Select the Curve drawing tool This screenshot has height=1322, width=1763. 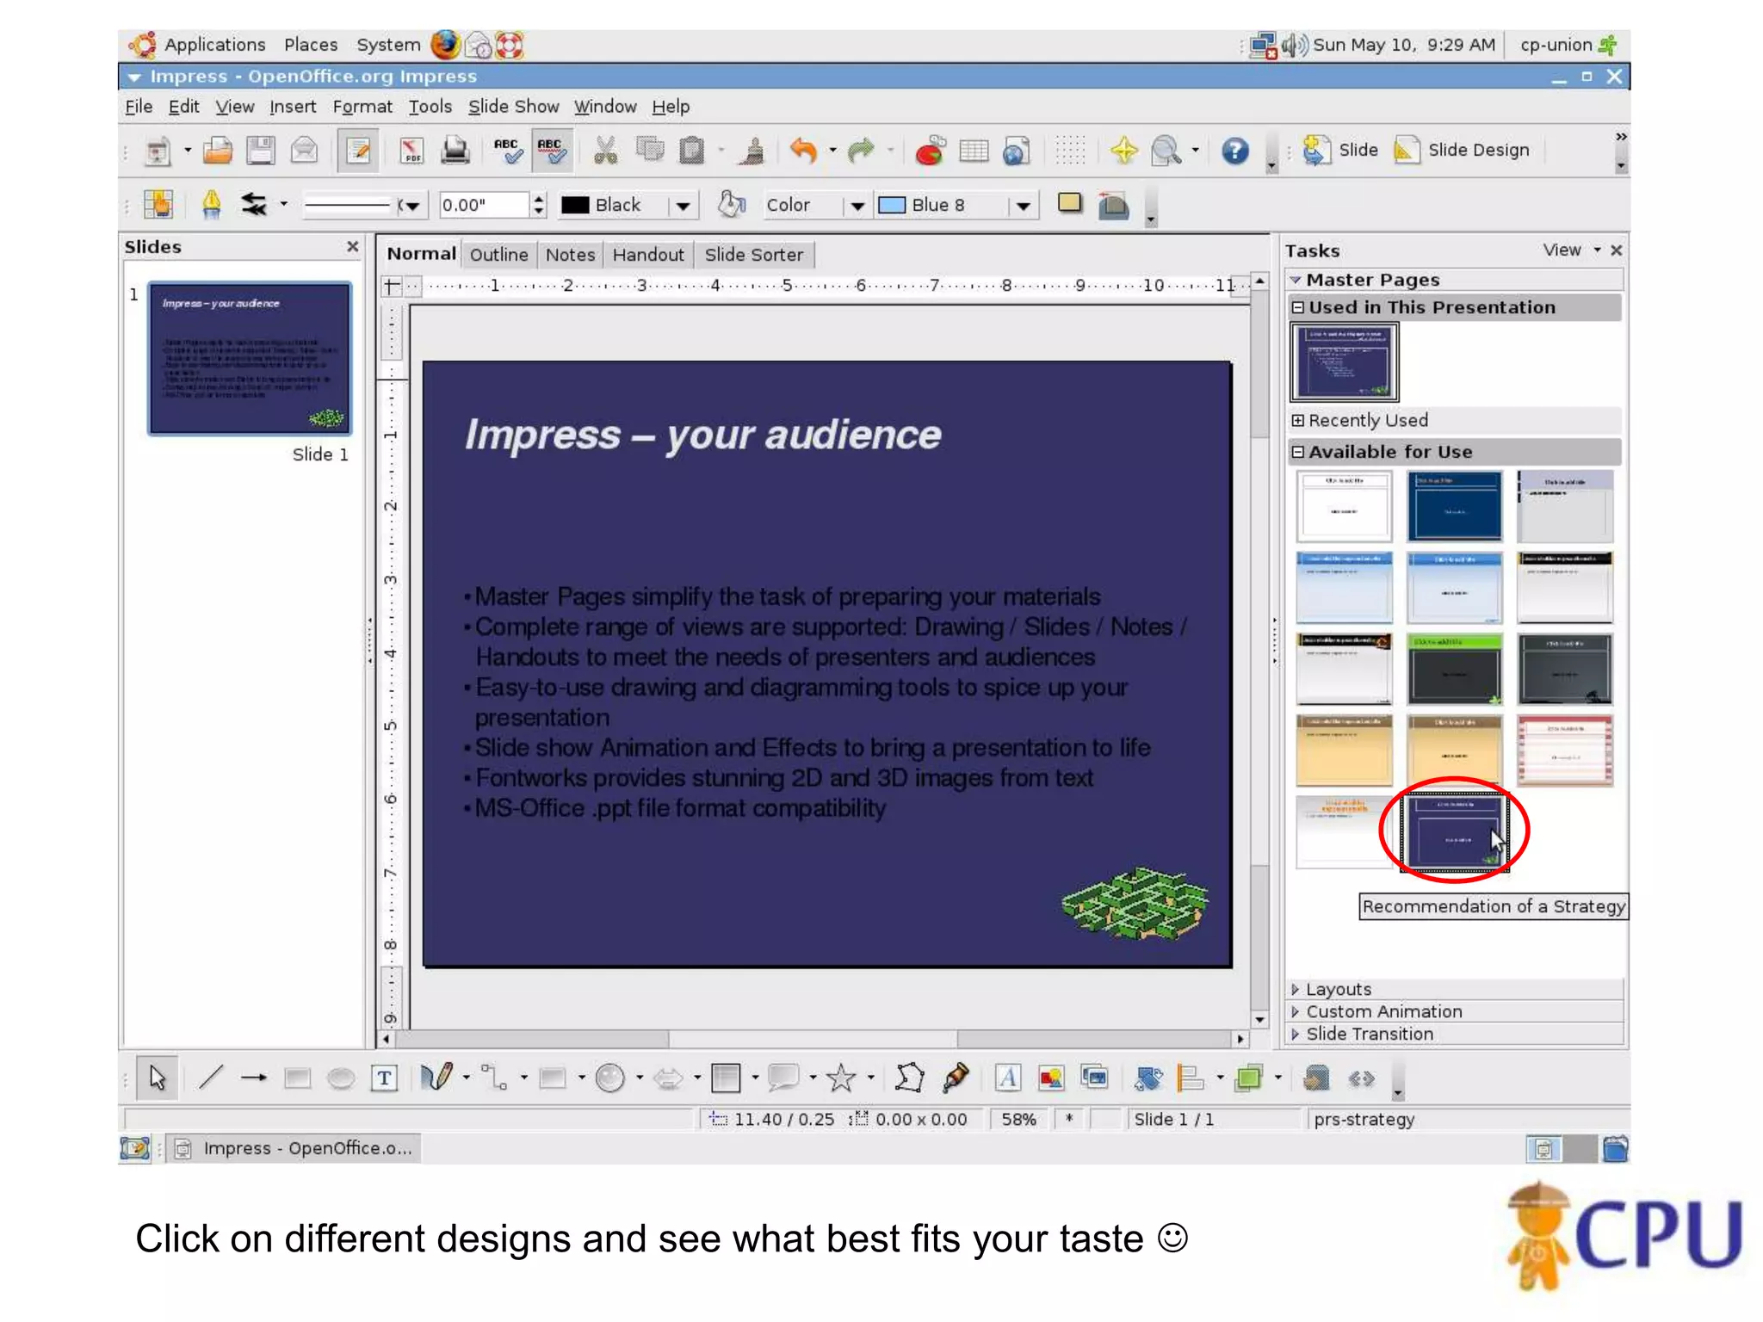[436, 1078]
